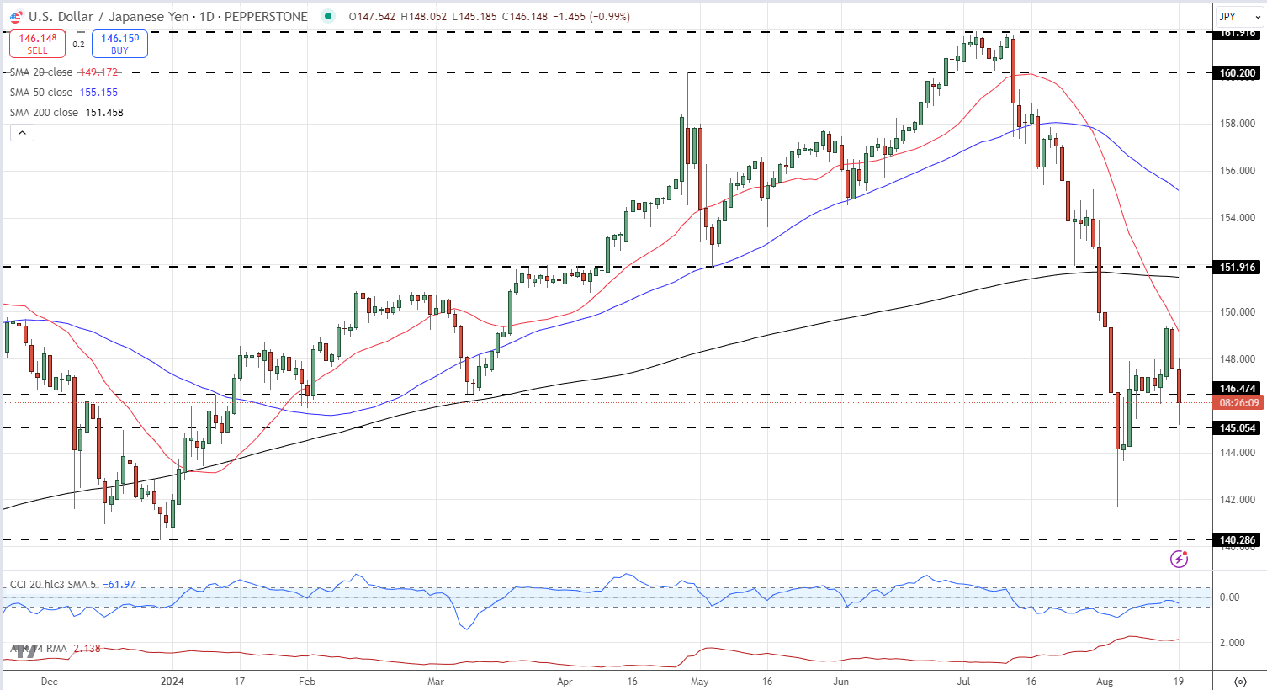Click the Dec label on time axis
The image size is (1267, 690).
(50, 682)
